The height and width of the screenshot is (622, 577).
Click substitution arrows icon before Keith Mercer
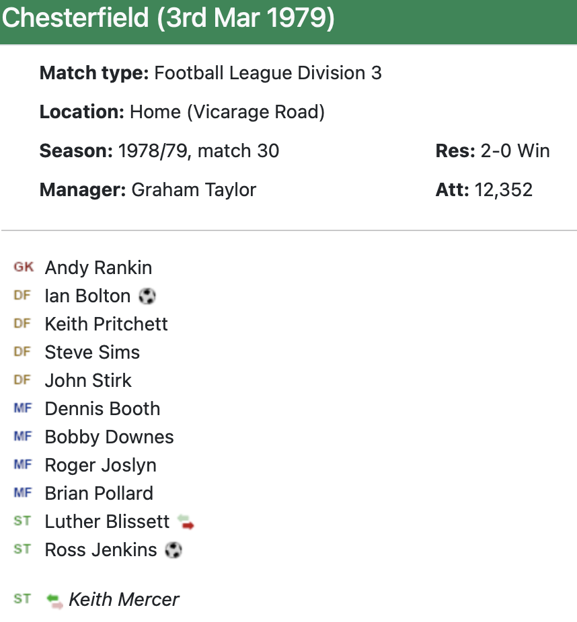click(54, 600)
